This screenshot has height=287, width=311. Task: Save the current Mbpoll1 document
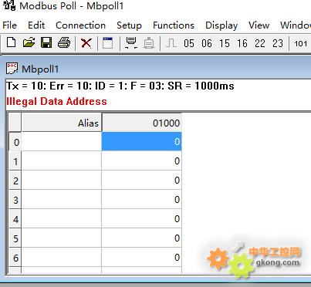46,42
